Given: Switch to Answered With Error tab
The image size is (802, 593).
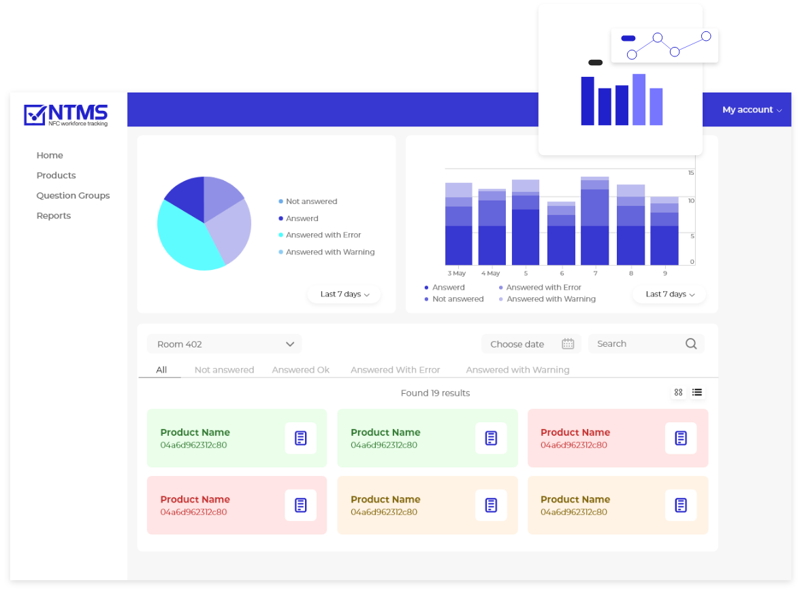Looking at the screenshot, I should coord(396,370).
